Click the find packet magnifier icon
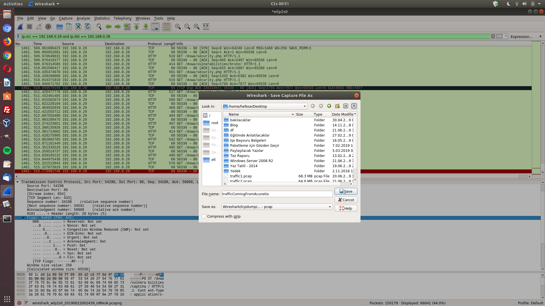Screen dimensions: 545x306 point(99,27)
